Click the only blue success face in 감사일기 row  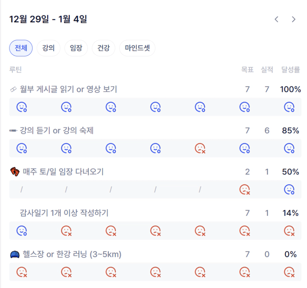[x=22, y=230]
